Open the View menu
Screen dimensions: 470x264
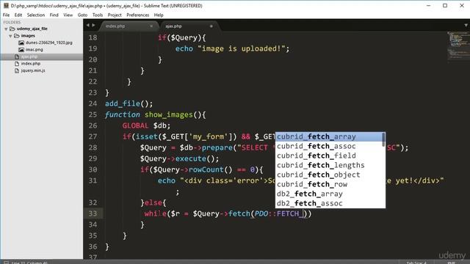point(68,15)
